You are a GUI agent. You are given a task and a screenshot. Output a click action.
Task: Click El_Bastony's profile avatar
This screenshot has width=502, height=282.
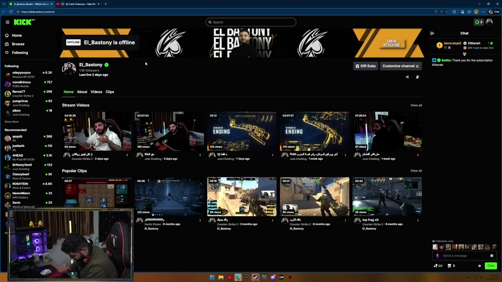(x=69, y=69)
